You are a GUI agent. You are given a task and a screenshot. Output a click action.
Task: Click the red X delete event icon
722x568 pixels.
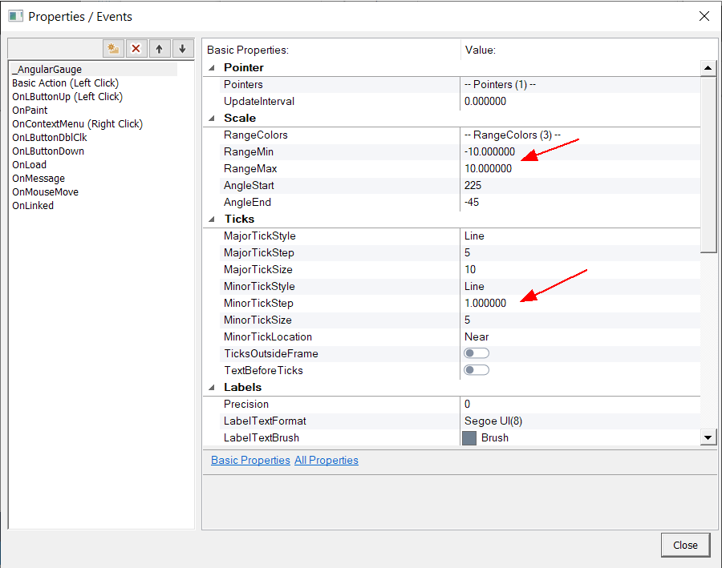tap(136, 49)
